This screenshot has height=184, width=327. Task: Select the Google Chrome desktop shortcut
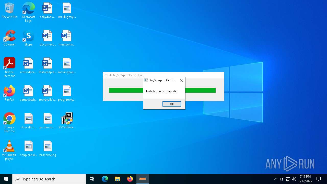click(9, 123)
